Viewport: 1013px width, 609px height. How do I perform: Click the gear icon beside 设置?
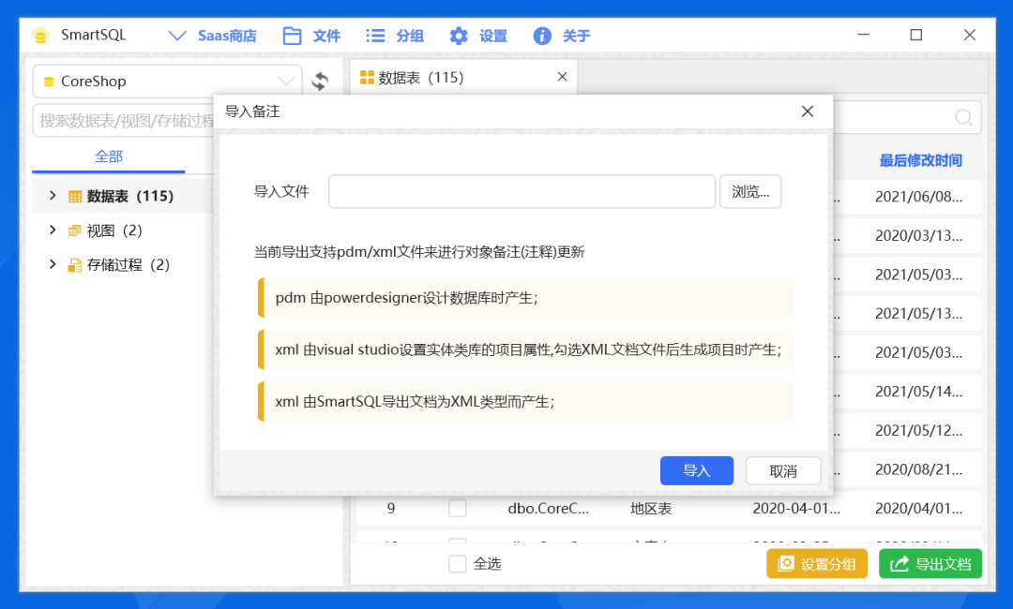[x=459, y=36]
